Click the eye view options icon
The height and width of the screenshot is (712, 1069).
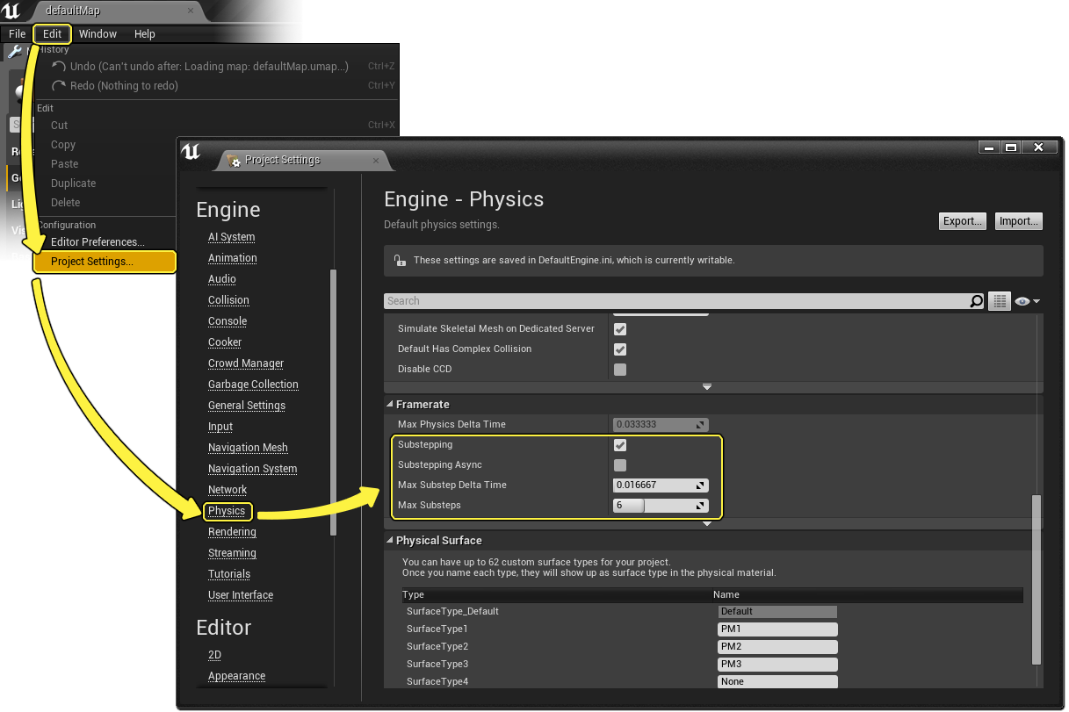(x=1023, y=301)
